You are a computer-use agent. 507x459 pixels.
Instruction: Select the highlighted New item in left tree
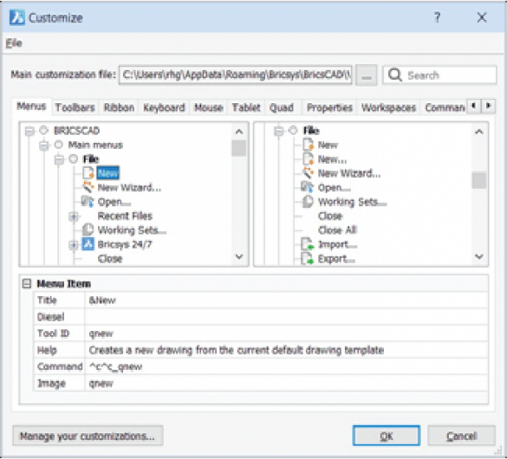107,173
